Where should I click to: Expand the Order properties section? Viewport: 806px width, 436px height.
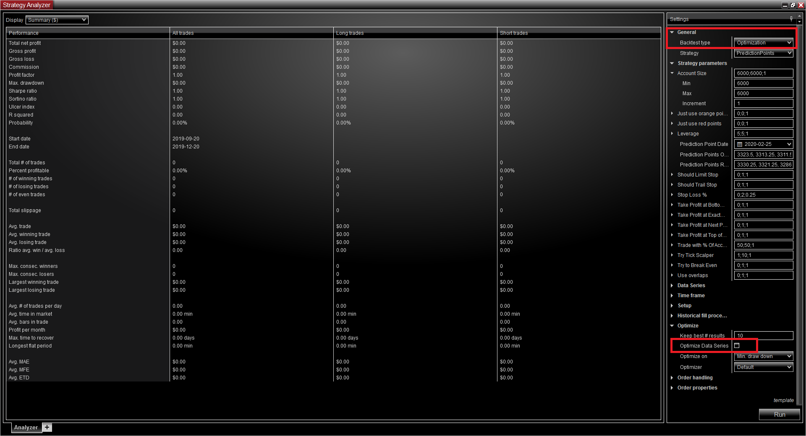click(672, 388)
